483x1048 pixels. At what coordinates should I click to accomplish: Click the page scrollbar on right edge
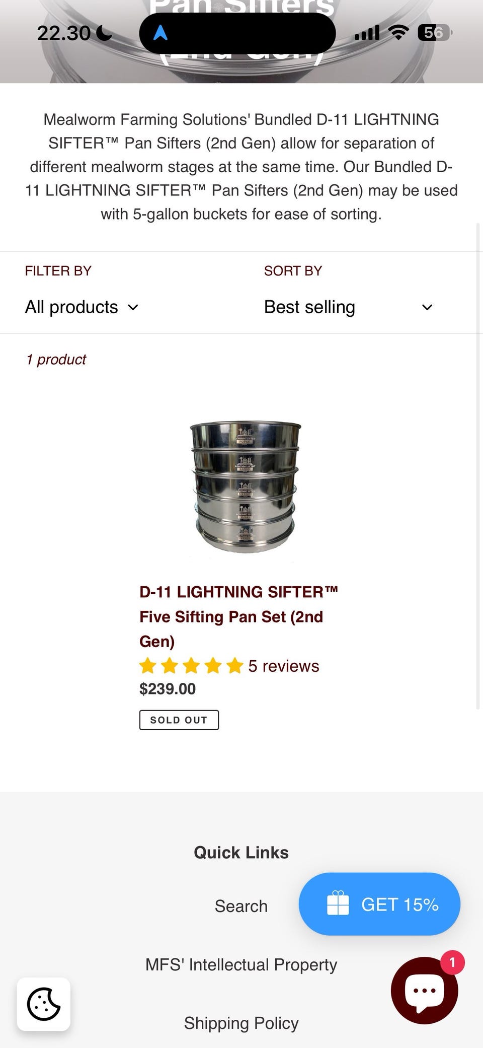[478, 466]
